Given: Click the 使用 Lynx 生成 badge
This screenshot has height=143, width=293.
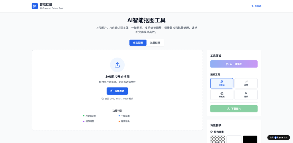Looking at the screenshot, I should (279, 138).
